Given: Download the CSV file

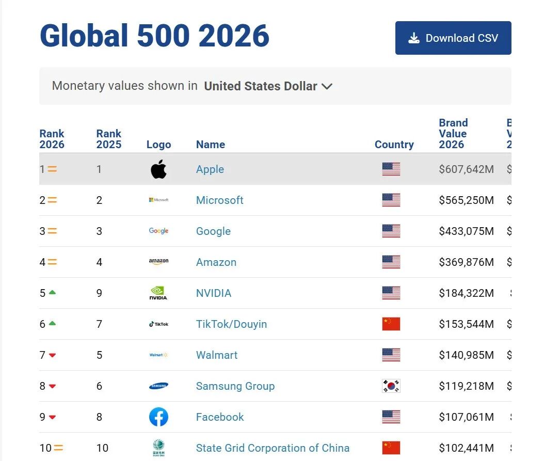Looking at the screenshot, I should coord(453,38).
